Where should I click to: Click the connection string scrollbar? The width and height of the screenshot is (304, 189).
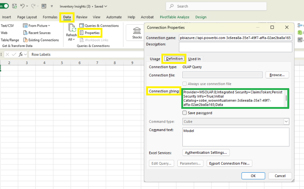tap(286, 98)
